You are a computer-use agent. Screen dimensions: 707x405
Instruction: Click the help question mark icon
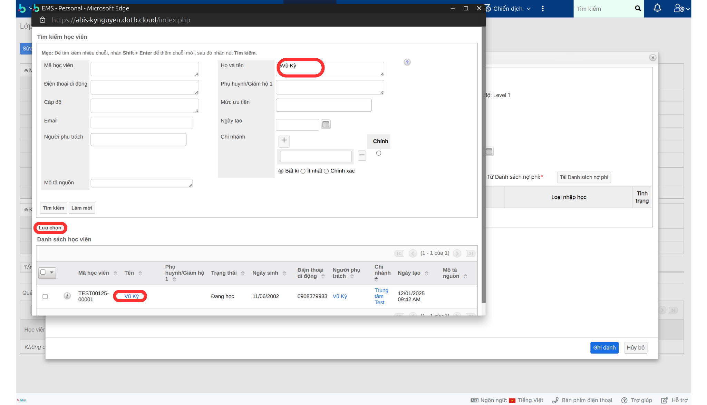pyautogui.click(x=407, y=62)
